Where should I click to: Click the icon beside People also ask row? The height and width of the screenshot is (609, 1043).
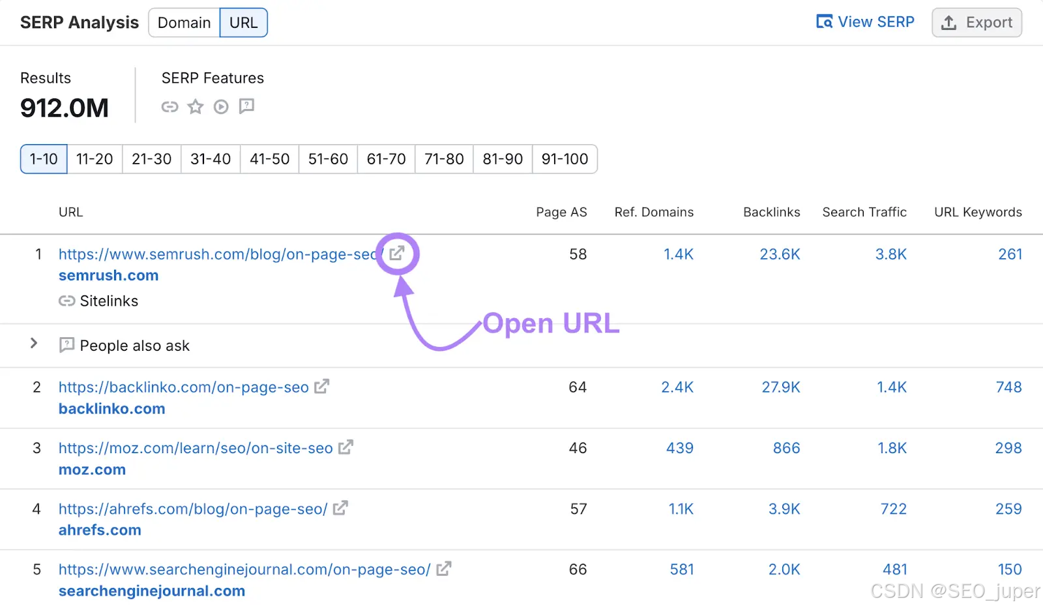66,345
